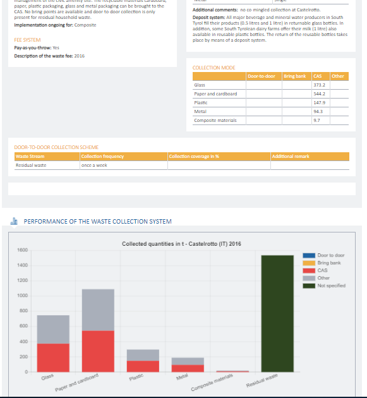This screenshot has height=398, width=367.
Task: Toggle the Bring bank legend swatch
Action: coord(309,263)
